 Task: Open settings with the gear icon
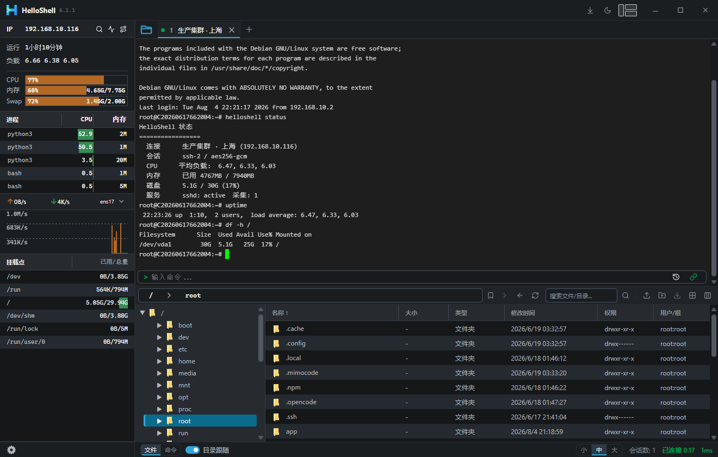[11, 450]
